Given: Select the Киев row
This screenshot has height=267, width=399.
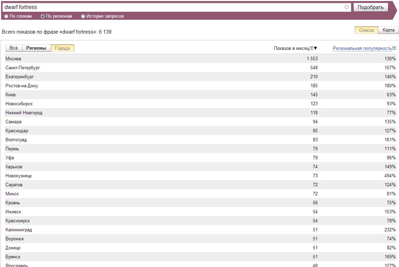Looking at the screenshot, I should (x=200, y=95).
